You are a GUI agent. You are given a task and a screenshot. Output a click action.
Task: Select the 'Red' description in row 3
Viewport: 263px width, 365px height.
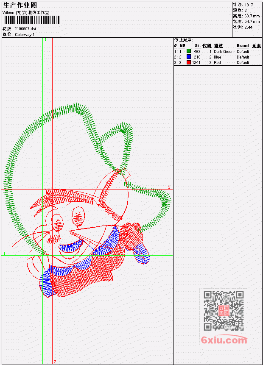217,62
